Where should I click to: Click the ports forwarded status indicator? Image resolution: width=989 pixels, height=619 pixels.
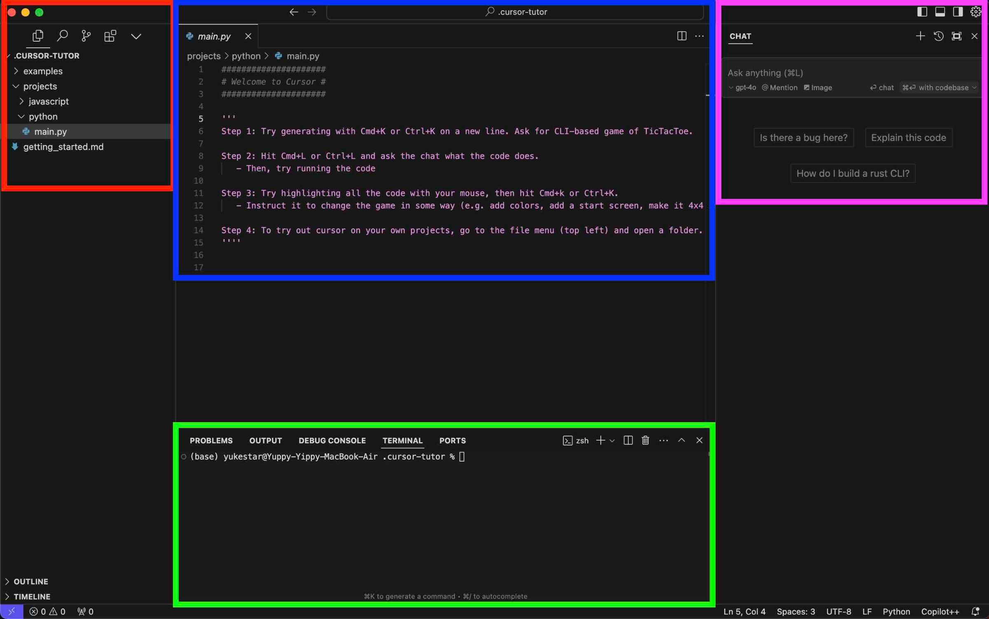coord(85,612)
